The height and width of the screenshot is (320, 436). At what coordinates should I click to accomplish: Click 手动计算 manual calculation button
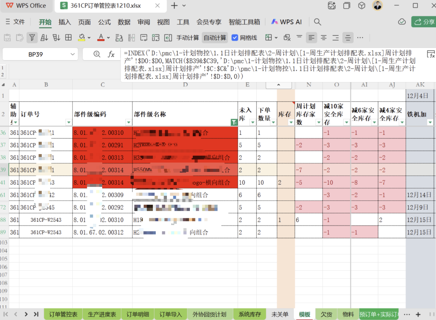[x=188, y=38]
